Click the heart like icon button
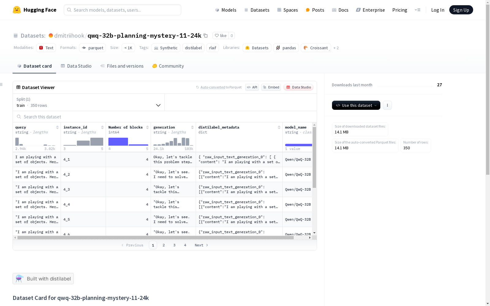The height and width of the screenshot is (306, 490). [221, 35]
